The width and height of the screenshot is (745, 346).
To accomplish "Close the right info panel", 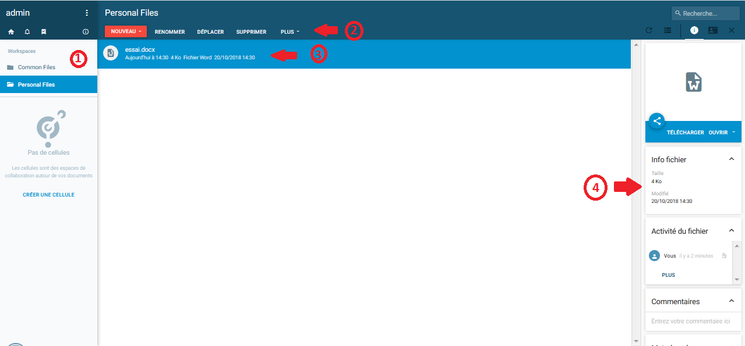I will click(732, 31).
